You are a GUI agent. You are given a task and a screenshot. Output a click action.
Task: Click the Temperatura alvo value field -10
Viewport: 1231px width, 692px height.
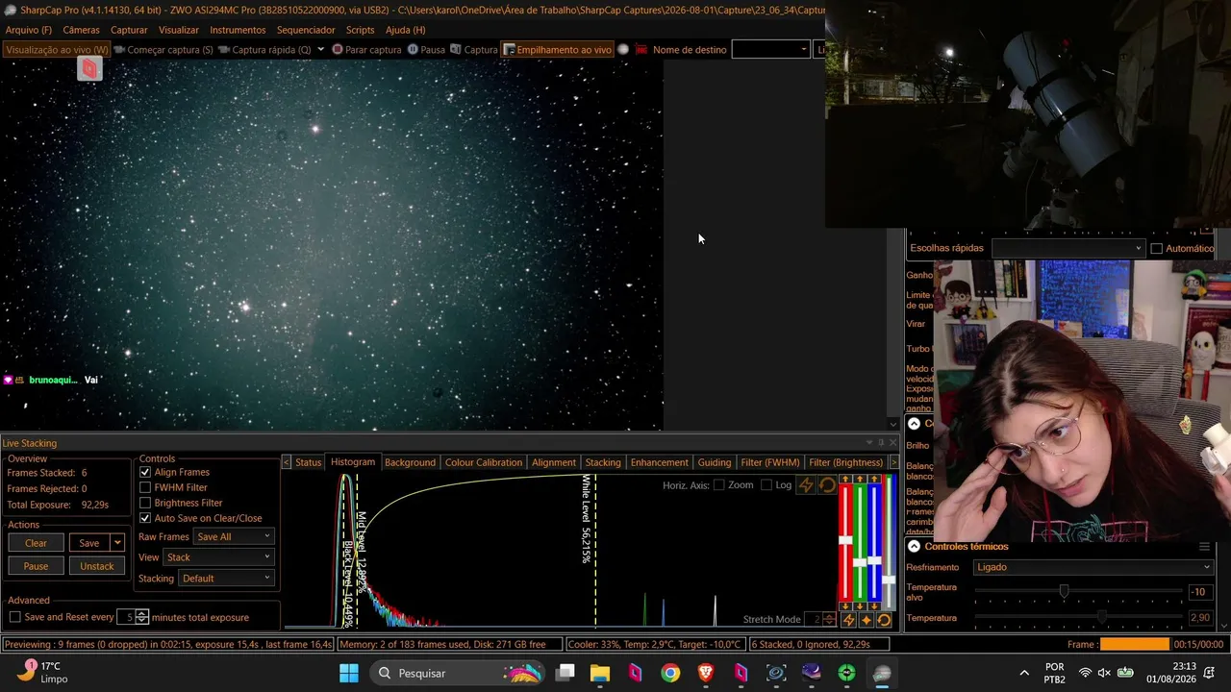tap(1198, 592)
